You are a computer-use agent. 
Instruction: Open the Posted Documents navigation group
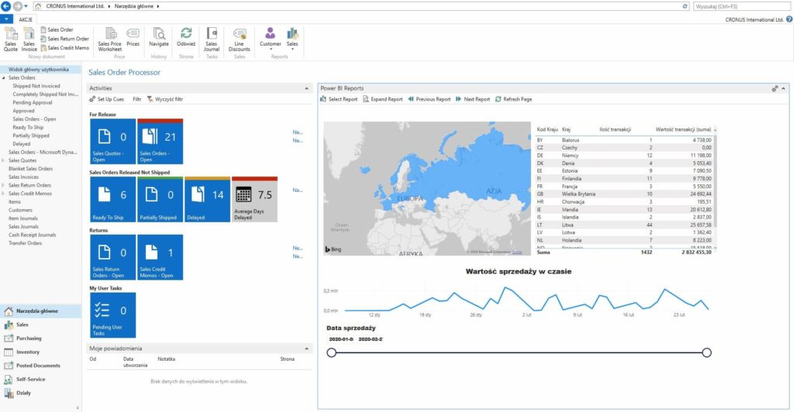coord(40,366)
